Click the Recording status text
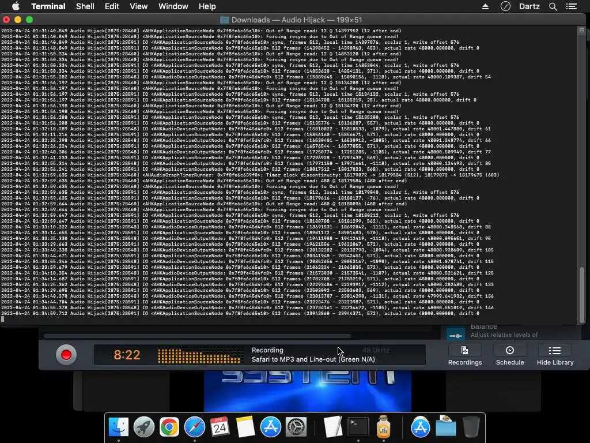 [x=267, y=350]
